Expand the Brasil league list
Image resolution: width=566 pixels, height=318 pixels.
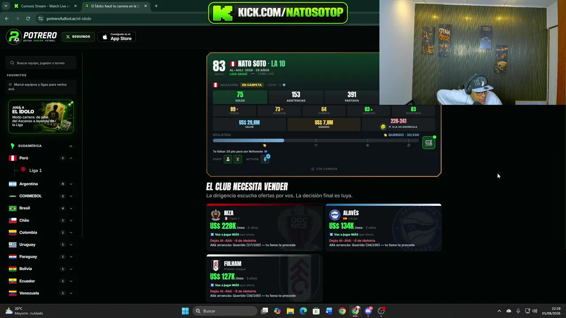[x=71, y=208]
